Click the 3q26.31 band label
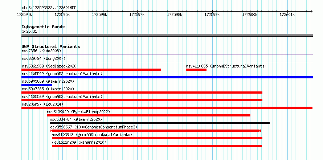This screenshot has height=160, width=323. point(29,32)
